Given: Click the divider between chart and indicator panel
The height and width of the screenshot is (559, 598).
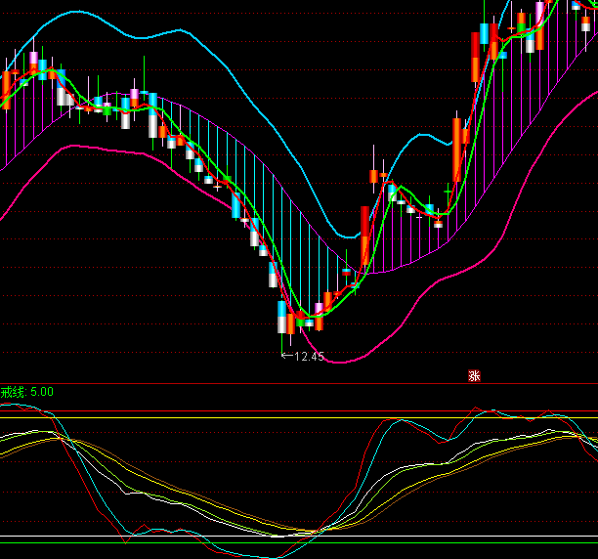Looking at the screenshot, I should coord(293,384).
